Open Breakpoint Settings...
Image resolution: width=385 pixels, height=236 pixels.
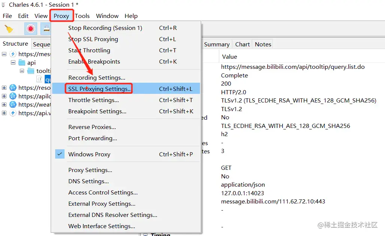pos(126,111)
